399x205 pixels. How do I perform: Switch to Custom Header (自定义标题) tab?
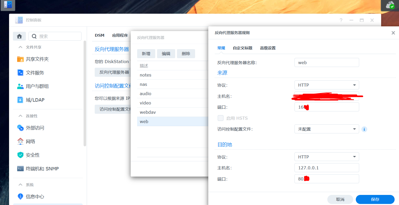coord(242,48)
